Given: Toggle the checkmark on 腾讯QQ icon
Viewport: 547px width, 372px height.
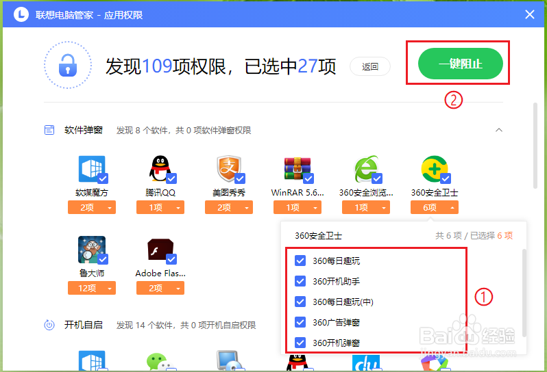Looking at the screenshot, I should click(x=171, y=178).
